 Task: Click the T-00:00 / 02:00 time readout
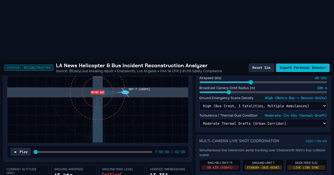pos(170,152)
